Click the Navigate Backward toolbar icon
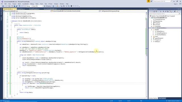The height and width of the screenshot is (102, 182). point(3,6)
